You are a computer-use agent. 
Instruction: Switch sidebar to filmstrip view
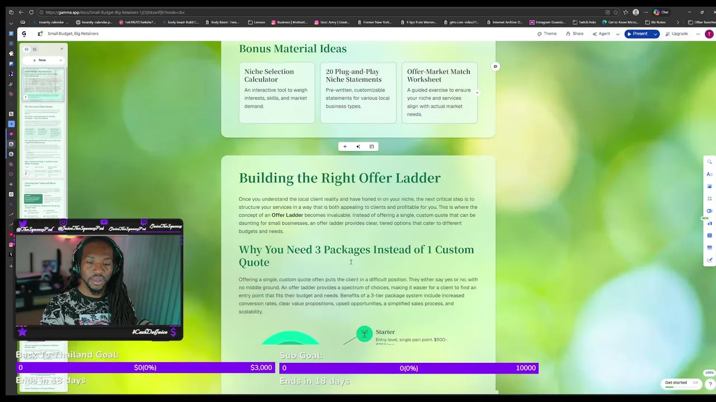click(26, 49)
